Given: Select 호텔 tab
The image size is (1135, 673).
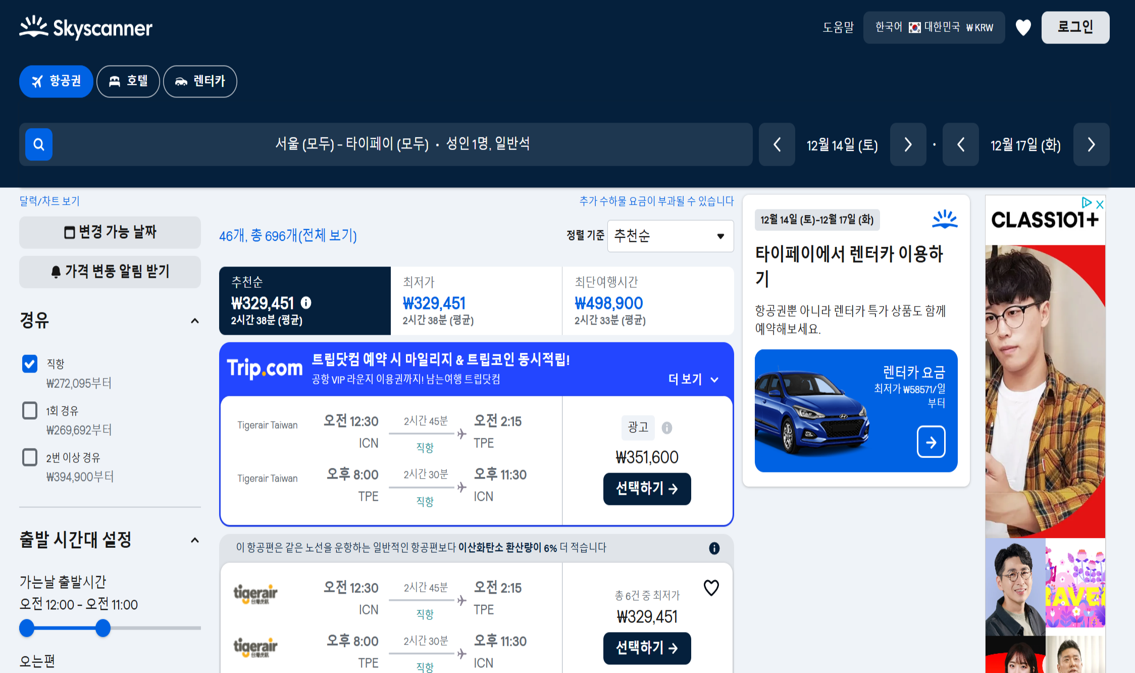Looking at the screenshot, I should pyautogui.click(x=128, y=81).
